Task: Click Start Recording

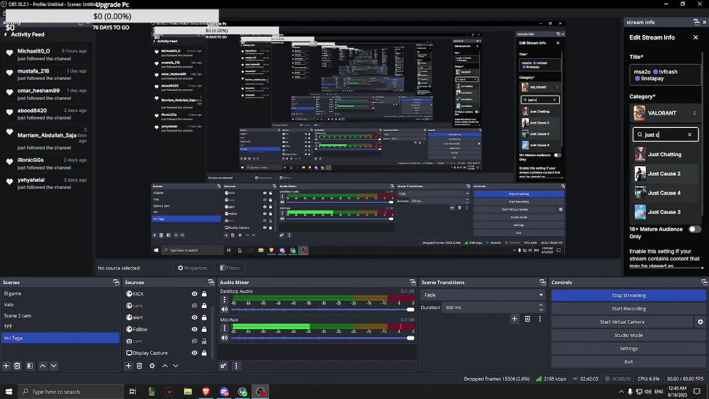Action: (629, 309)
